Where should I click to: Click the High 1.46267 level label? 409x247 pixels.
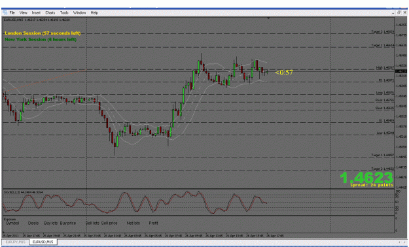tap(385, 67)
